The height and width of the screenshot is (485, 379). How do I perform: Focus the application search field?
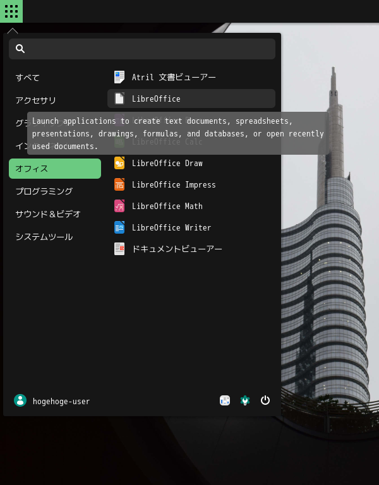pos(142,49)
